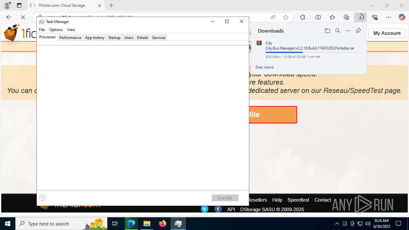Select the Processes tab
Image resolution: width=409 pixels, height=230 pixels.
pyautogui.click(x=47, y=37)
